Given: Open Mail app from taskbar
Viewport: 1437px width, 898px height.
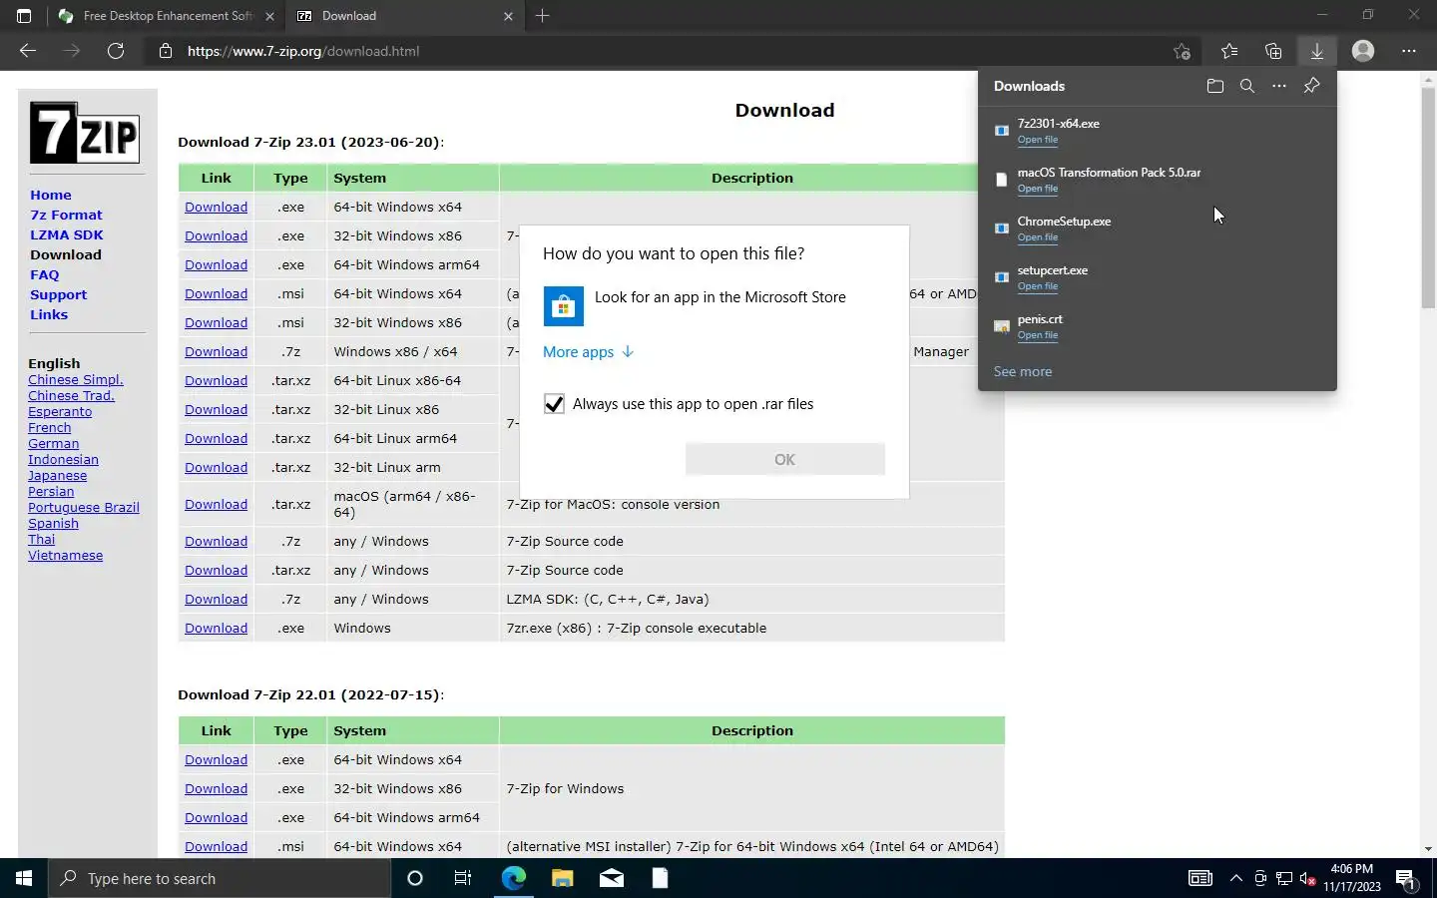Looking at the screenshot, I should (x=612, y=878).
